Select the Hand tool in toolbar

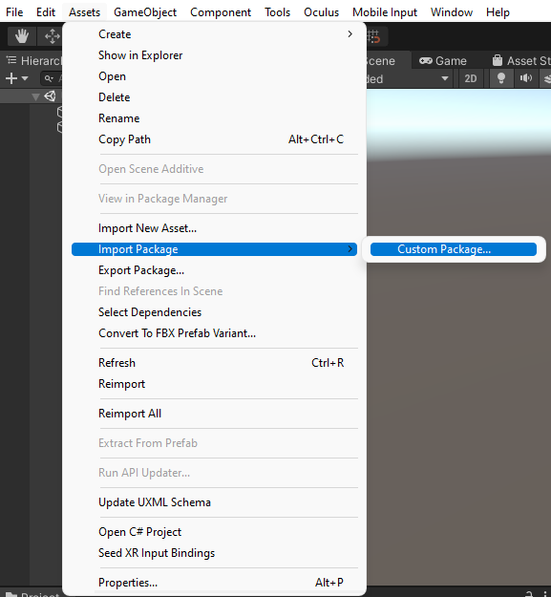tap(22, 36)
